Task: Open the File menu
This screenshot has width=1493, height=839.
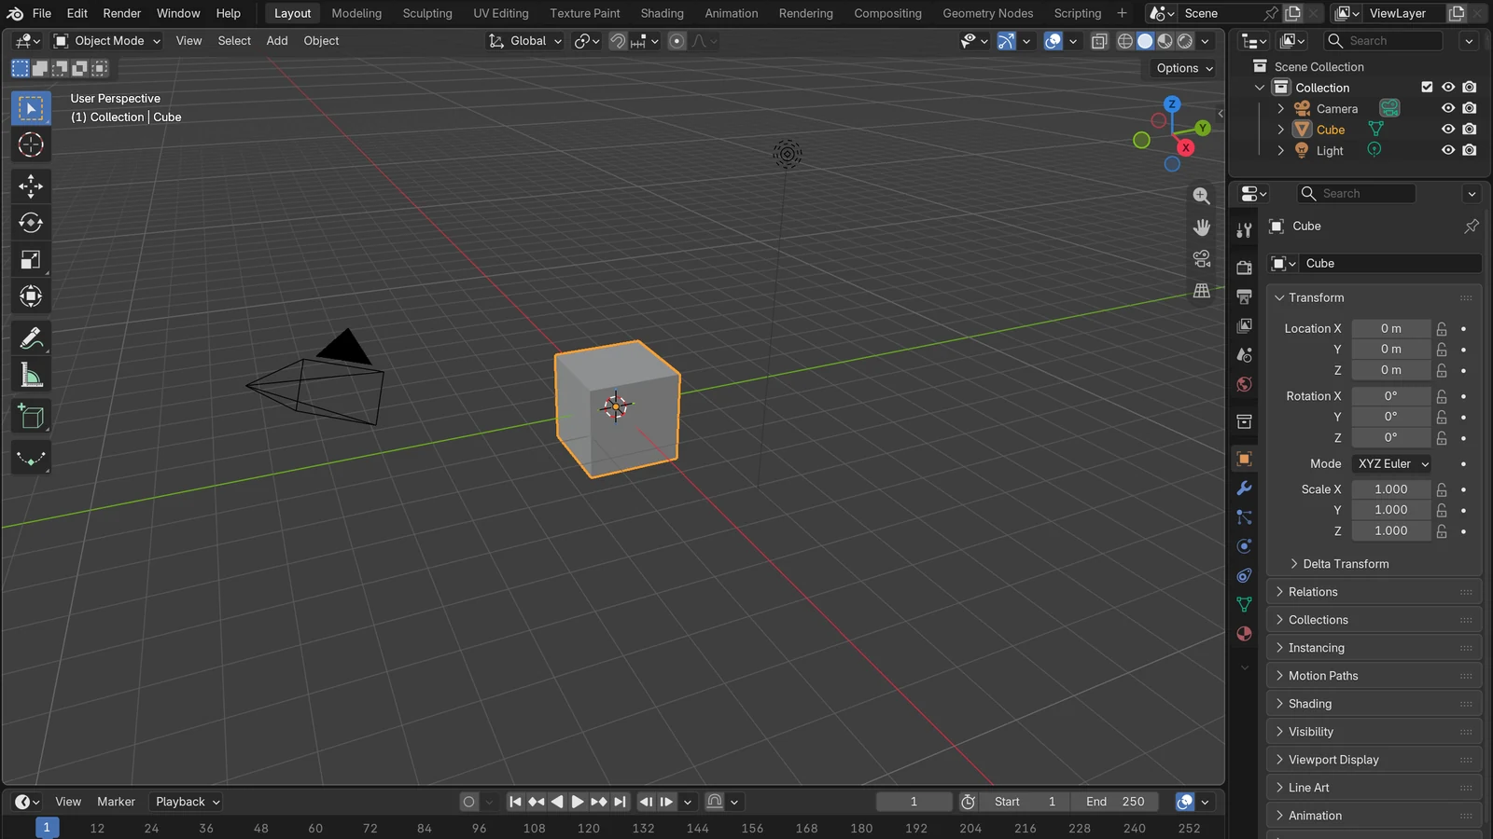Action: (x=42, y=13)
